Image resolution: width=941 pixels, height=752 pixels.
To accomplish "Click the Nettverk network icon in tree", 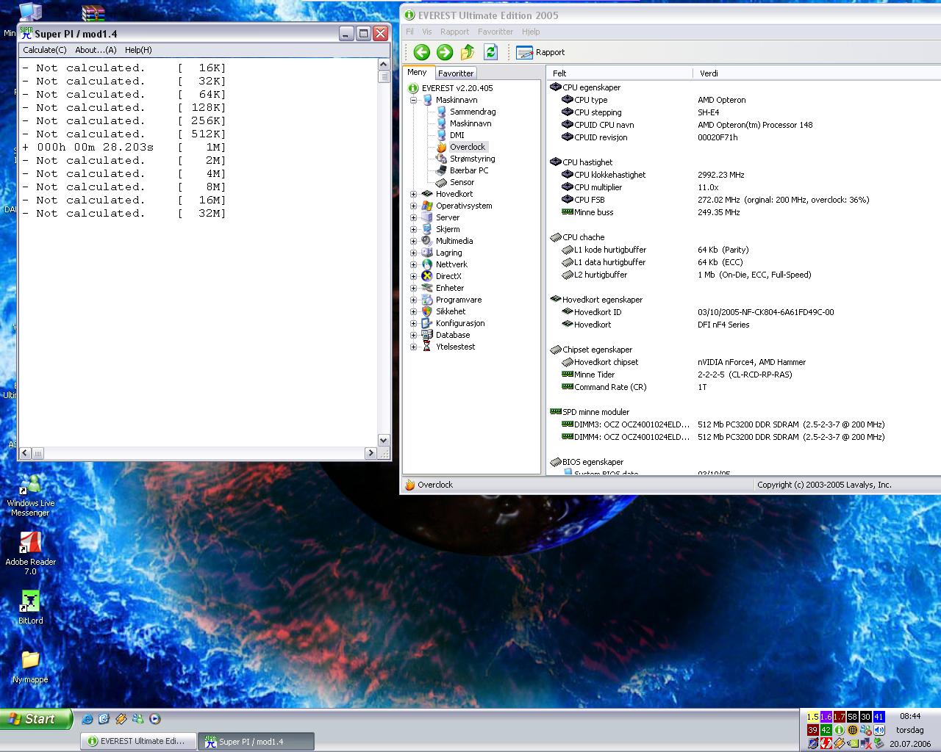I will 426,264.
